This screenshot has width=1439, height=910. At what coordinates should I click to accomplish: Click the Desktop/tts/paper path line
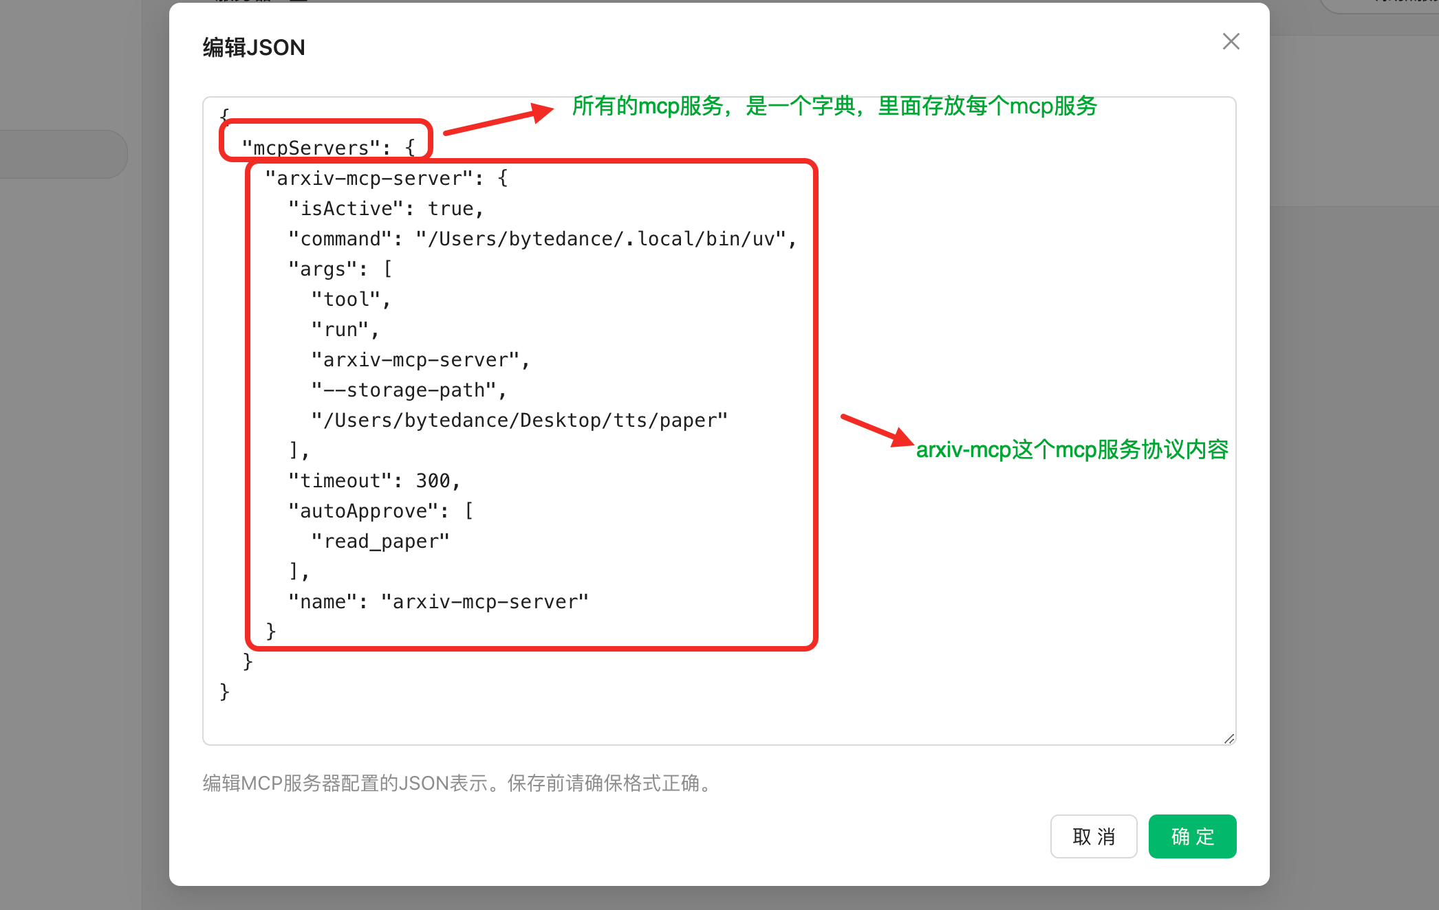coord(519,420)
